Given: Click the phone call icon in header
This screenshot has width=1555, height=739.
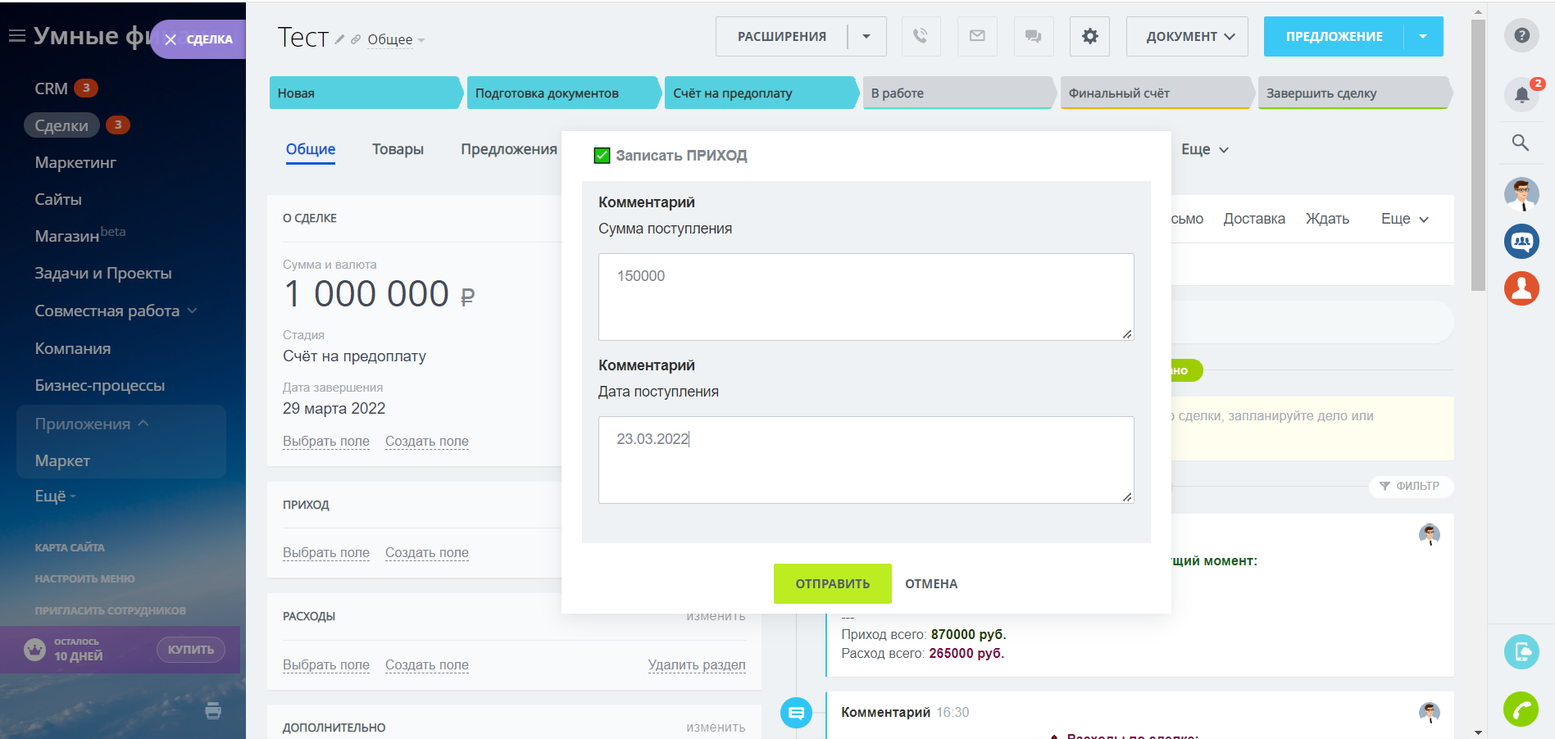Looking at the screenshot, I should point(921,36).
